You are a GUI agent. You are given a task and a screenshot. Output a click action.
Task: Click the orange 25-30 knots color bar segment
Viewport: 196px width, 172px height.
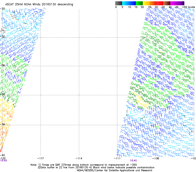coord(153,3)
